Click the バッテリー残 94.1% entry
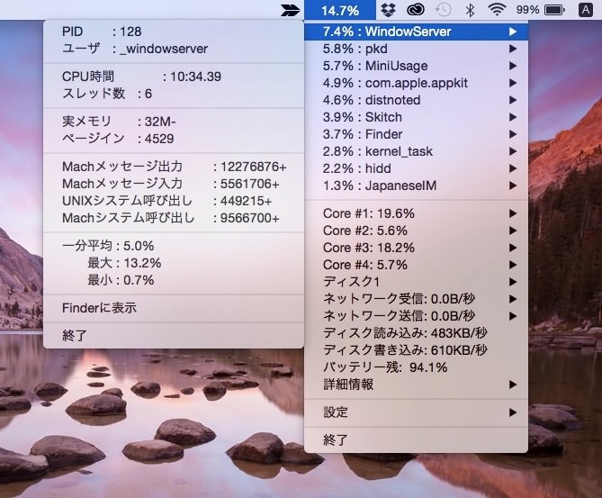The image size is (602, 498). click(416, 367)
